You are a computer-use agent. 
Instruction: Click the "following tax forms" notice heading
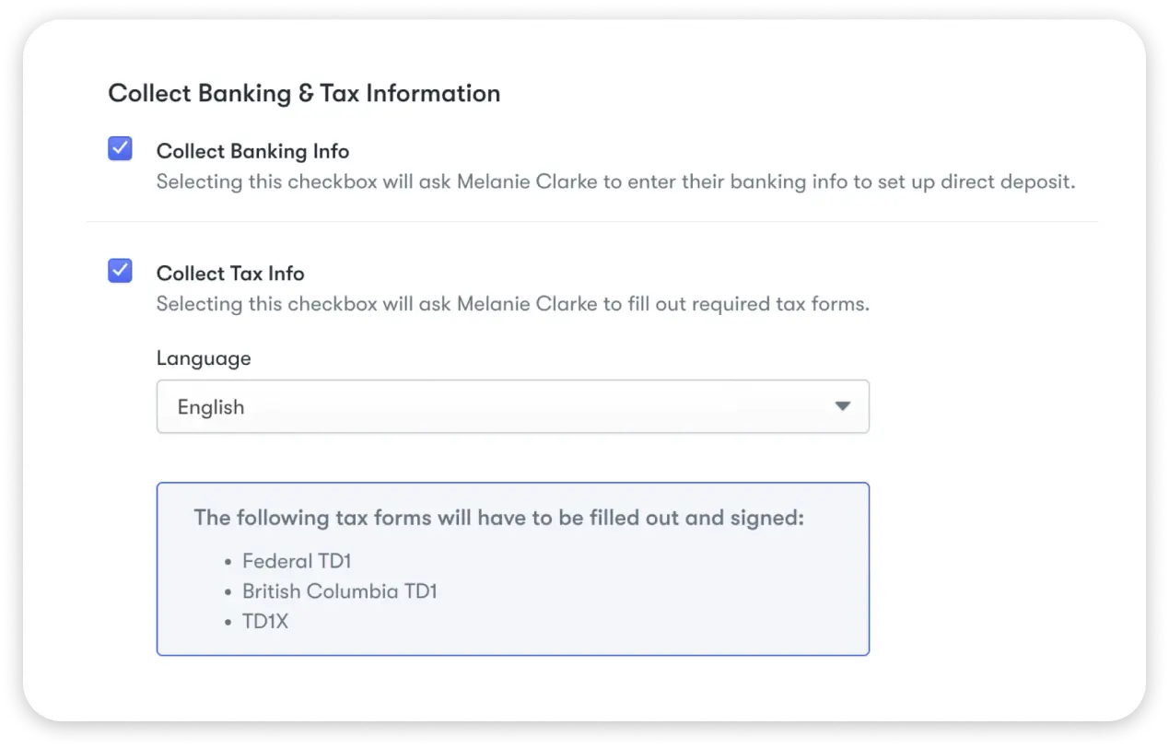tap(498, 518)
